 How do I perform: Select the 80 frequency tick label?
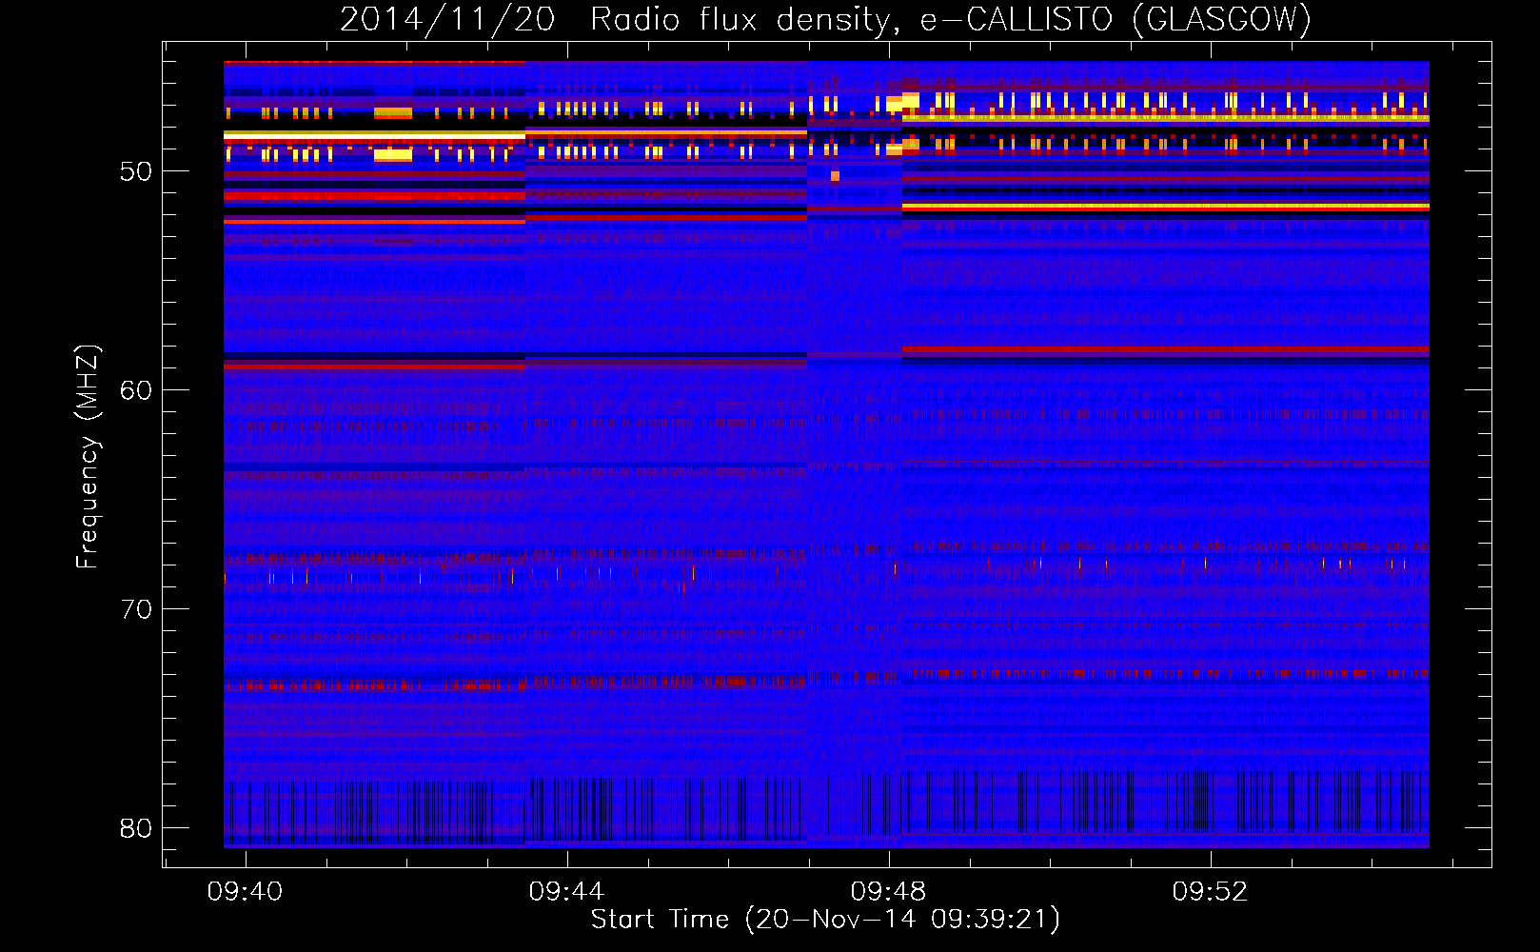(x=136, y=828)
